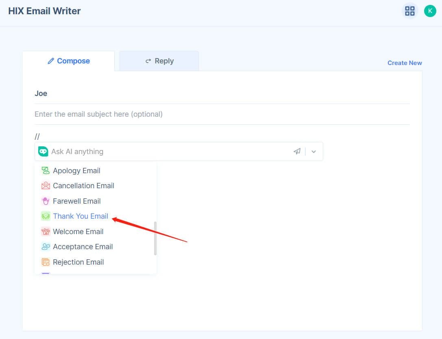Click the Create New link
Viewport: 442px width, 339px height.
405,63
